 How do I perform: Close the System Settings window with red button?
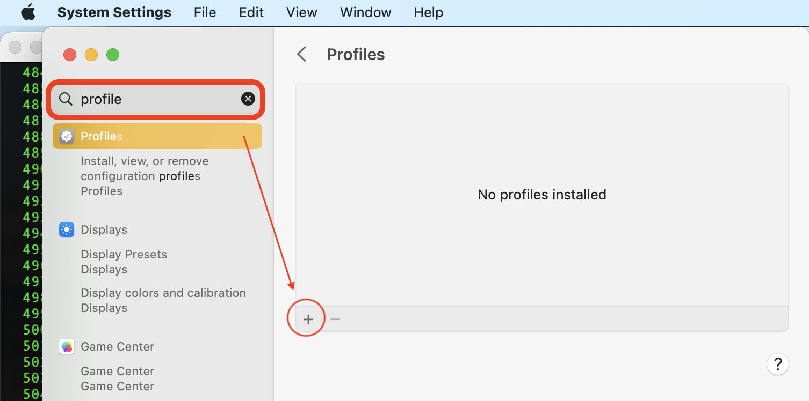[x=70, y=54]
